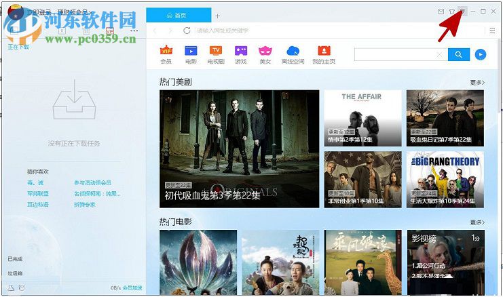The height and width of the screenshot is (297, 503).
Task: Open the main menu dropdown icon
Action: 462,12
